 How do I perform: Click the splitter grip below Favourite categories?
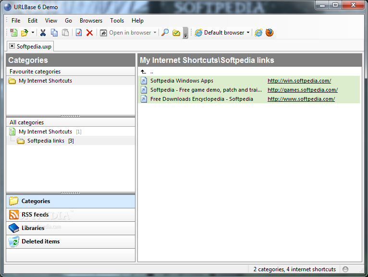click(71, 116)
